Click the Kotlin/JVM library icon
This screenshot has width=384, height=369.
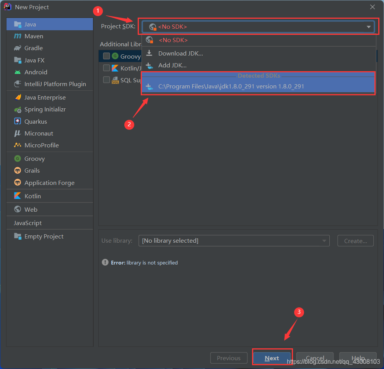115,68
